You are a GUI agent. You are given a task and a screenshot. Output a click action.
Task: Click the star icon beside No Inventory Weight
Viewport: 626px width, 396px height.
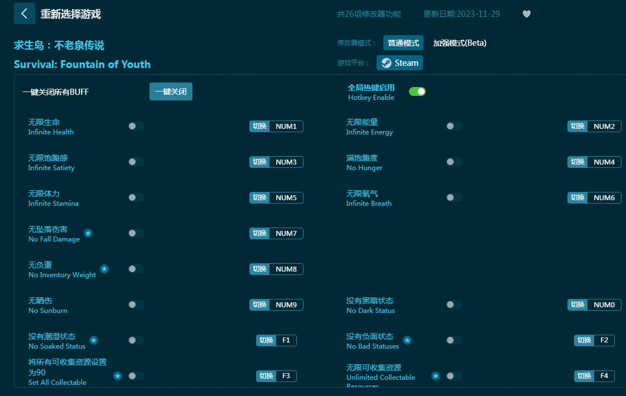coord(104,269)
